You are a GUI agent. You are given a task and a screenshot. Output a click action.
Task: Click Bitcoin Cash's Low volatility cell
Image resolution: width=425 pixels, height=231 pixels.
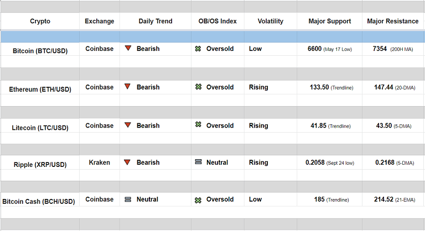tap(255, 200)
